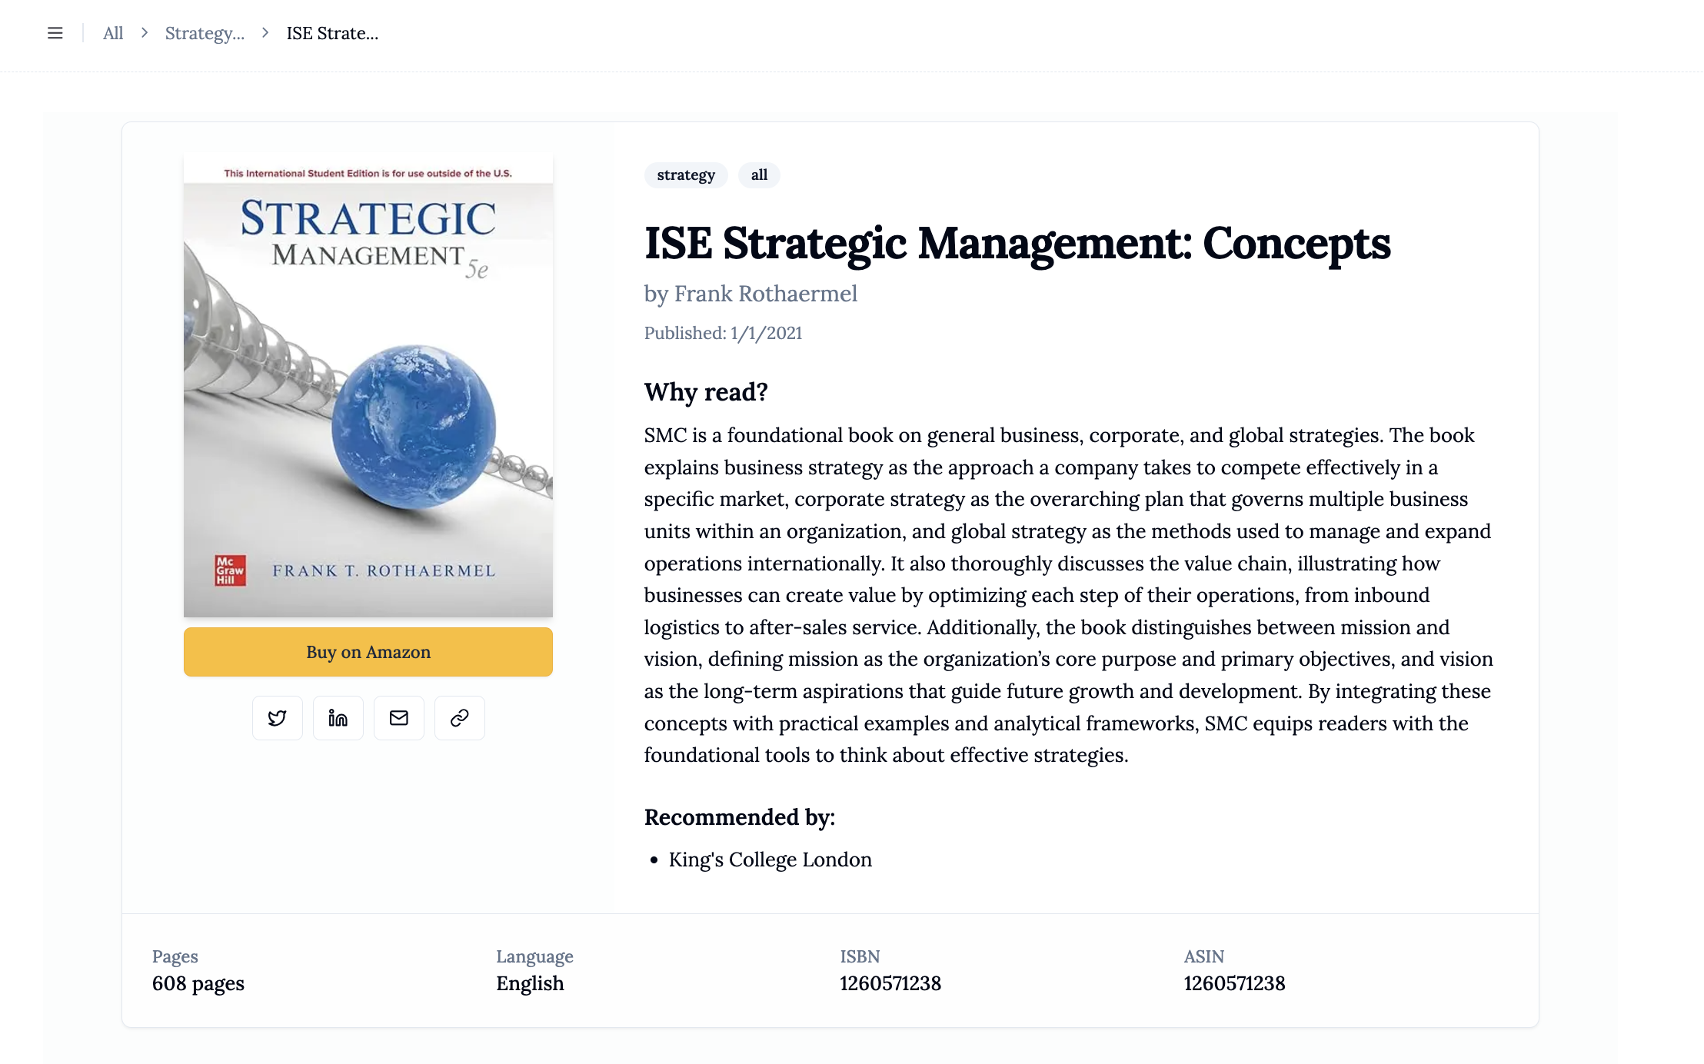Click the Why read? heading
Image resolution: width=1704 pixels, height=1064 pixels.
[x=706, y=392]
